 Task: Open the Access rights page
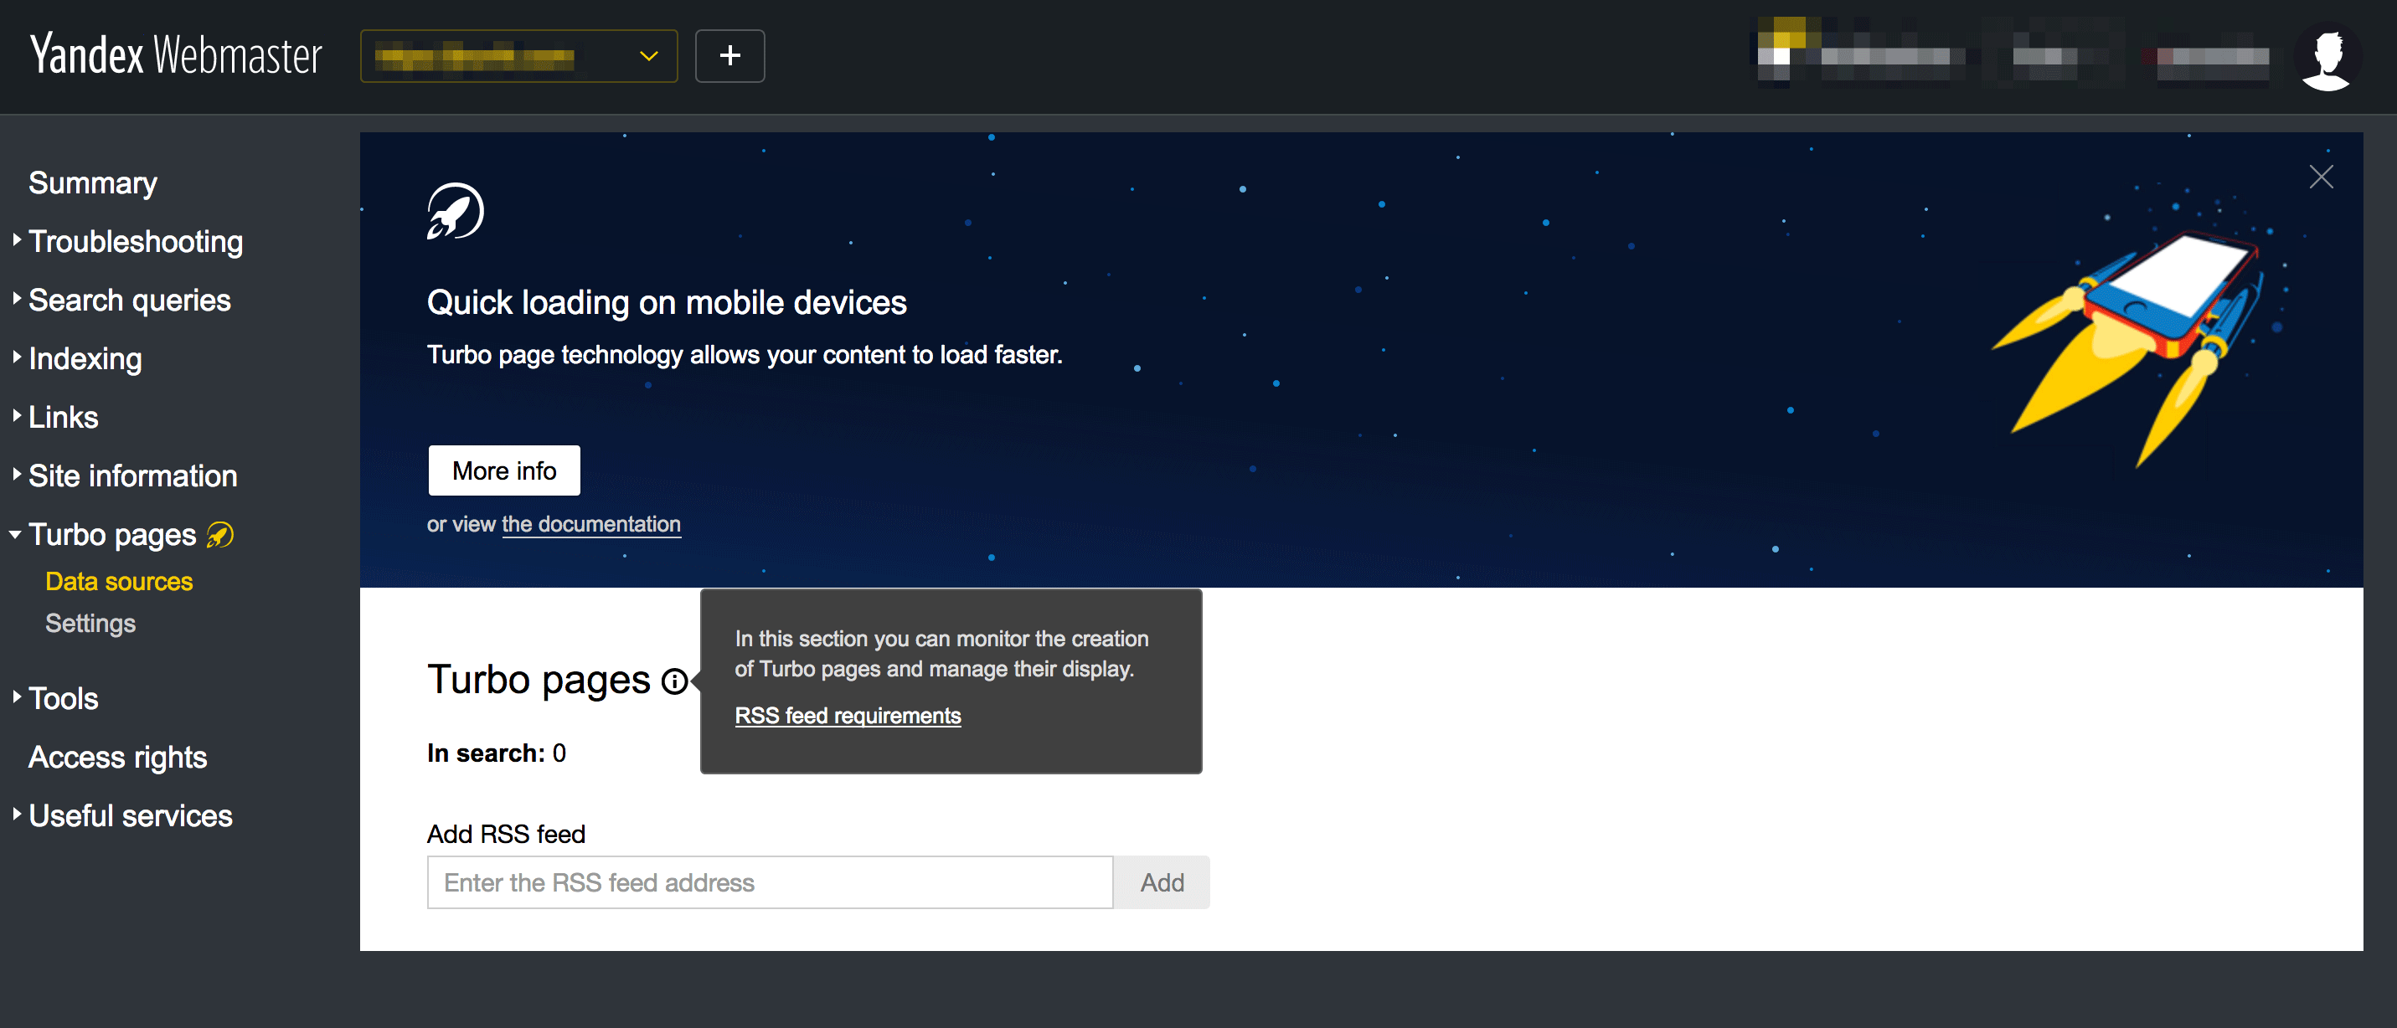(x=117, y=756)
